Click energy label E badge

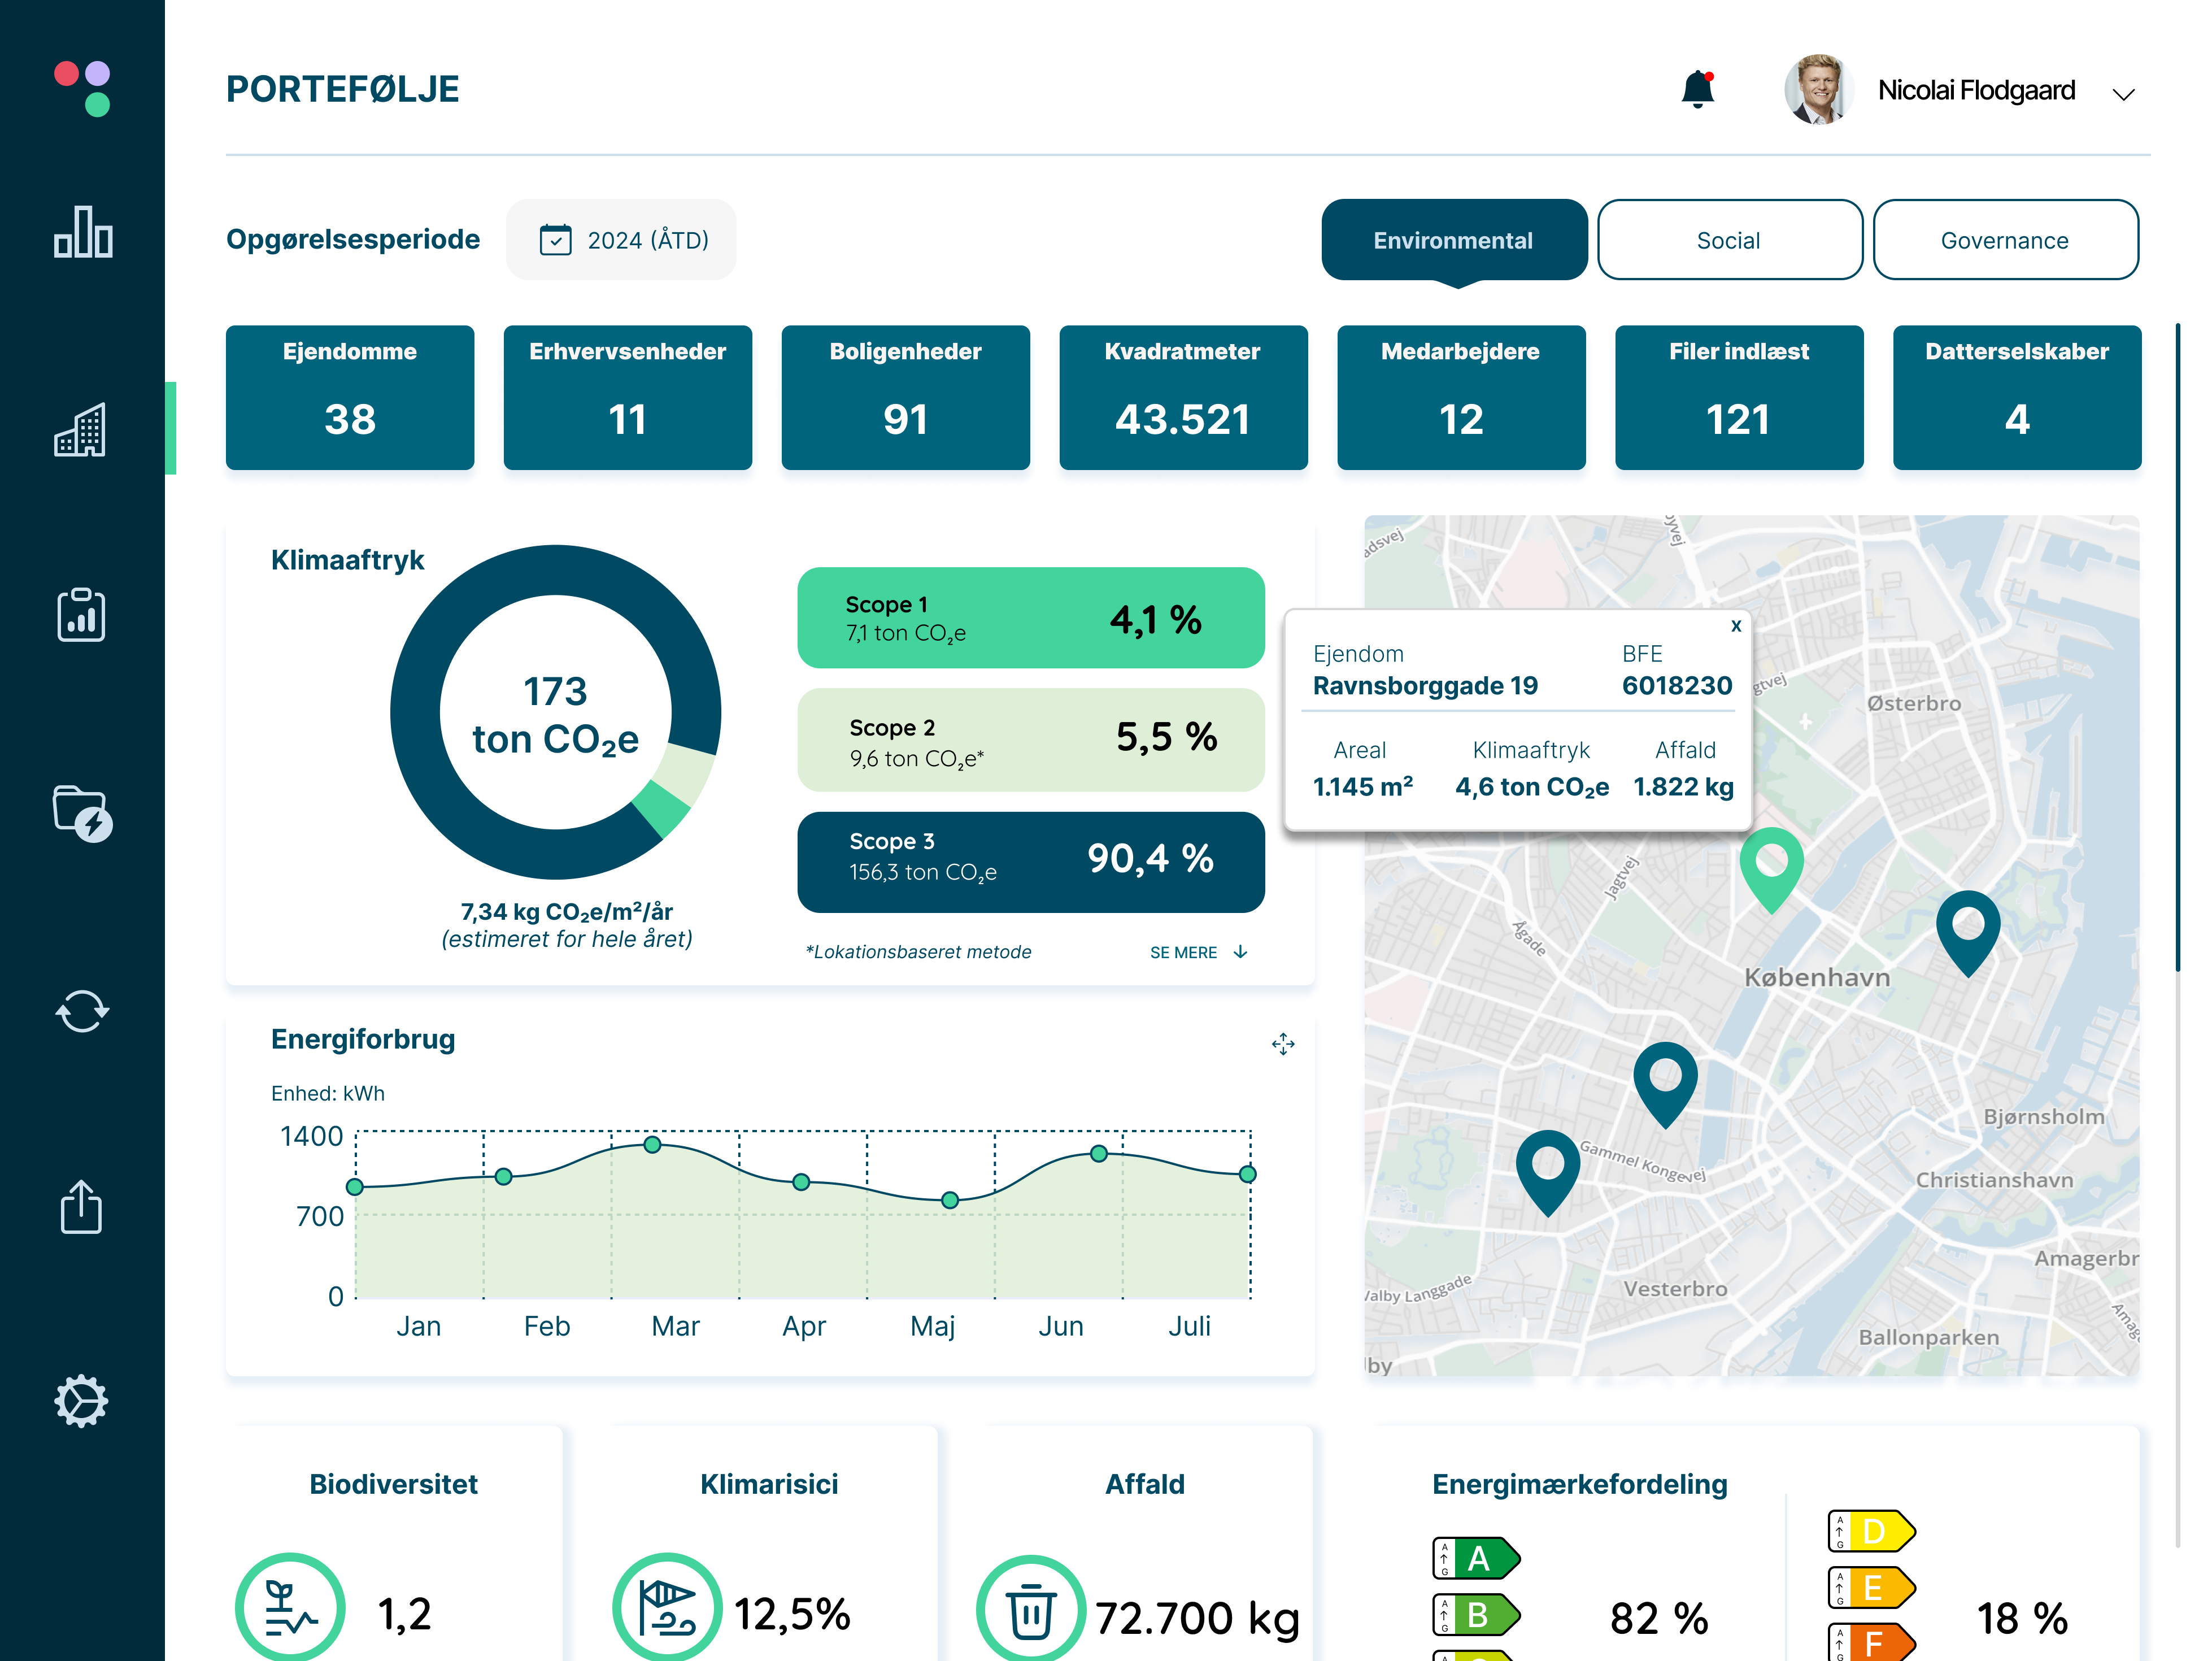pyautogui.click(x=1872, y=1587)
